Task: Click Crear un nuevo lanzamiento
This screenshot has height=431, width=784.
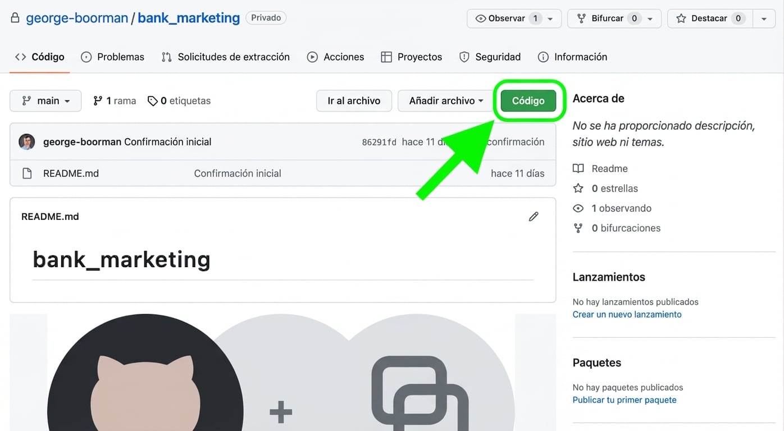Action: 627,314
